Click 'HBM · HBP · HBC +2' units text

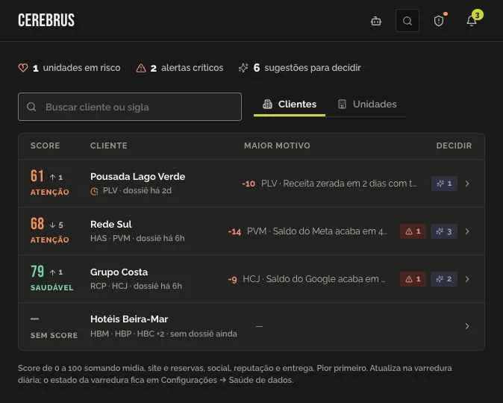128,334
